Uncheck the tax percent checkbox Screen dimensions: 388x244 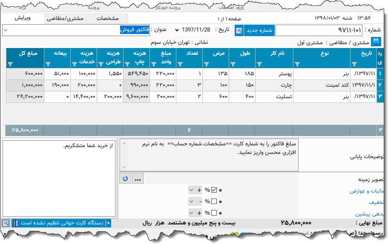pos(214,190)
